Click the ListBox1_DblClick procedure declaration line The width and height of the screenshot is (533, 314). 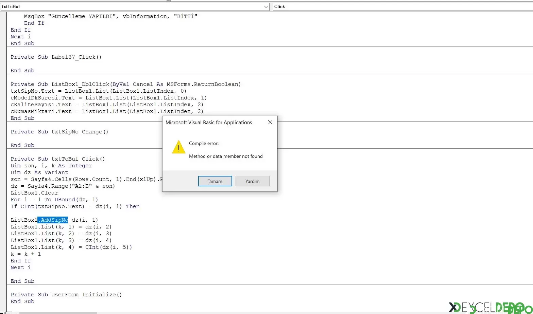126,84
